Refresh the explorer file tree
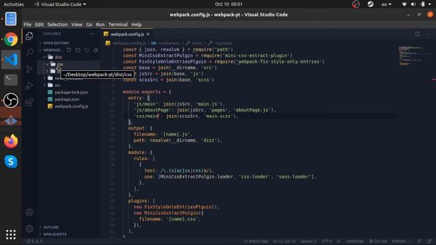 [x=87, y=50]
